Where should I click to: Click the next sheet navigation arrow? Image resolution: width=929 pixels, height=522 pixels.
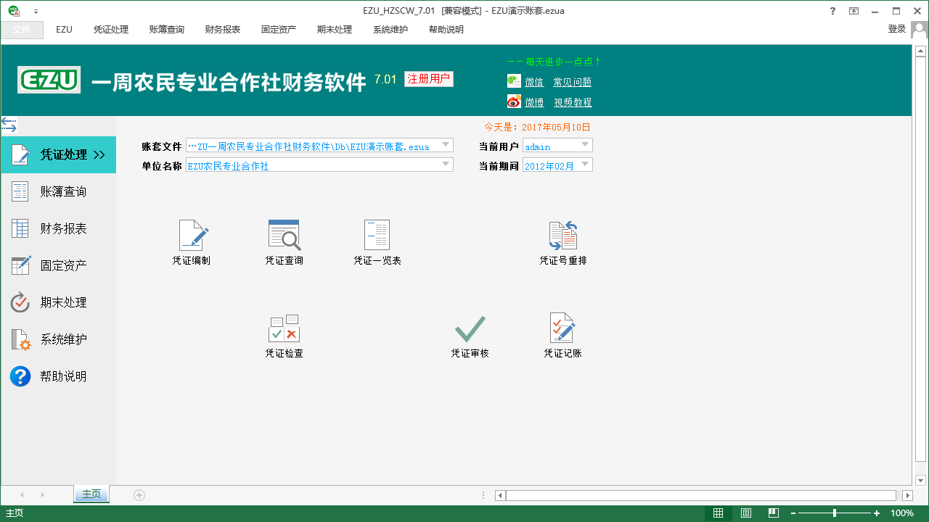pos(43,495)
